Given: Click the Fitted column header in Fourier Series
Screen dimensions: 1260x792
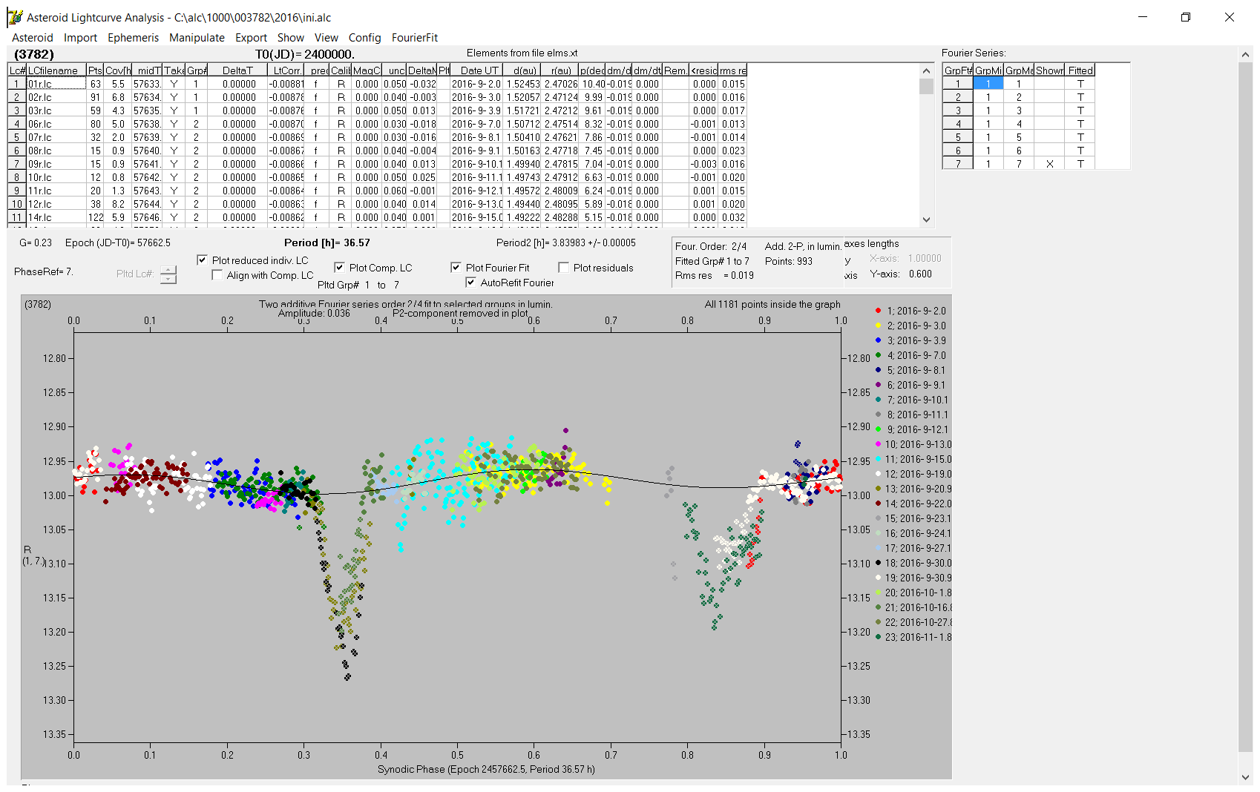Looking at the screenshot, I should point(1080,70).
